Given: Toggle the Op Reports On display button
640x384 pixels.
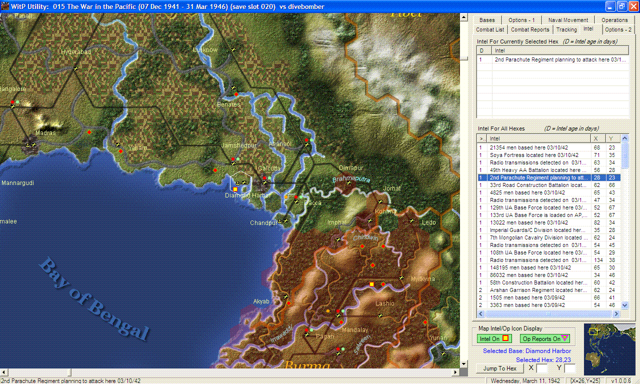Looking at the screenshot, I should (544, 339).
